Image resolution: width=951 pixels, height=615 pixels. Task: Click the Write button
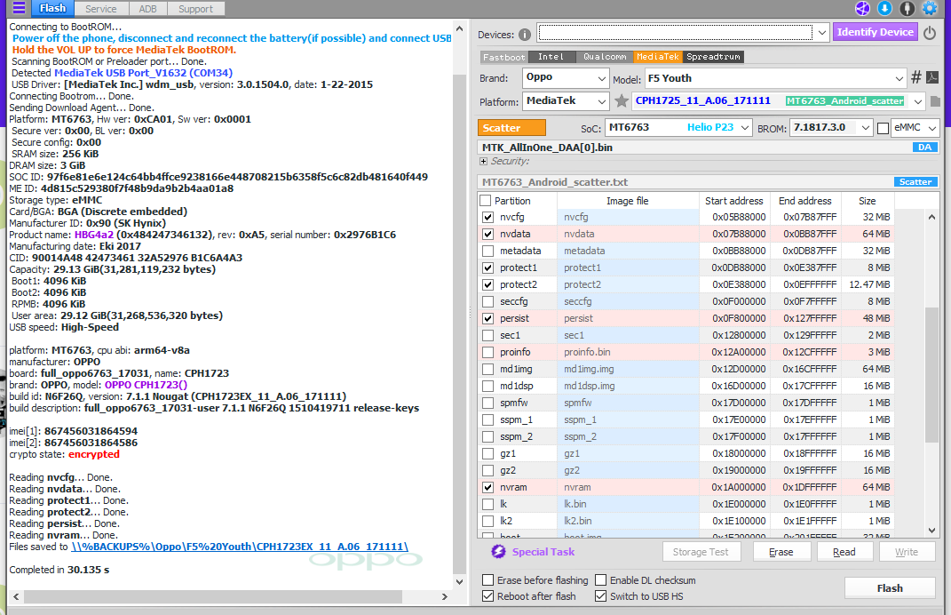(x=907, y=552)
